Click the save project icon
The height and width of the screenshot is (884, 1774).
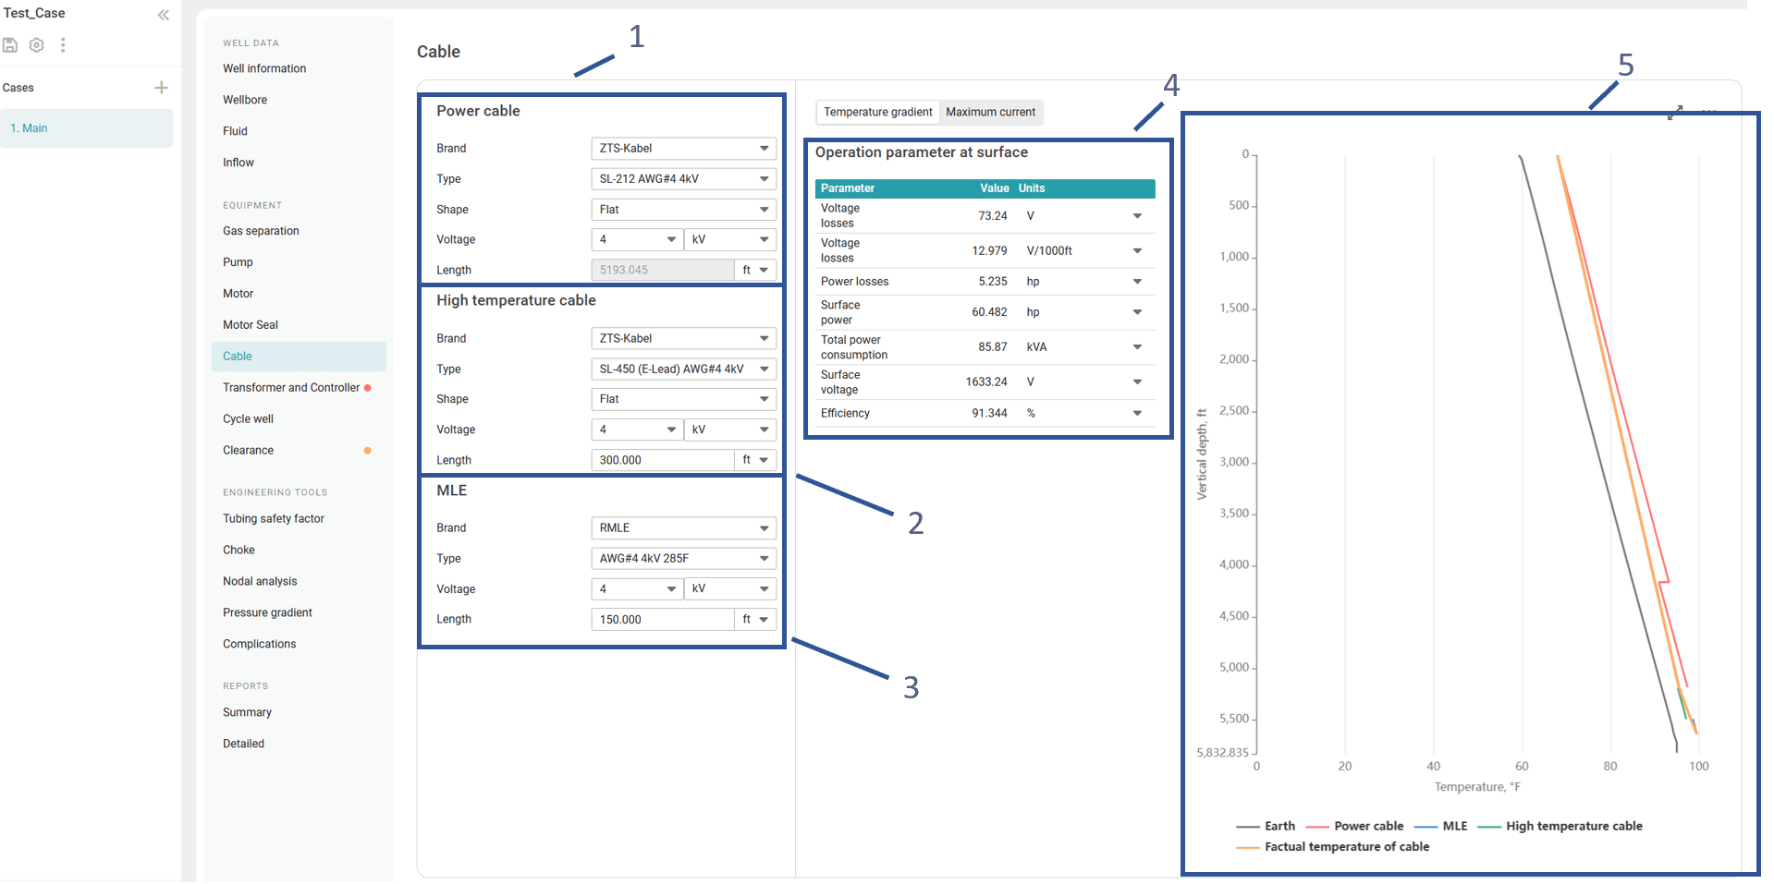(x=10, y=45)
